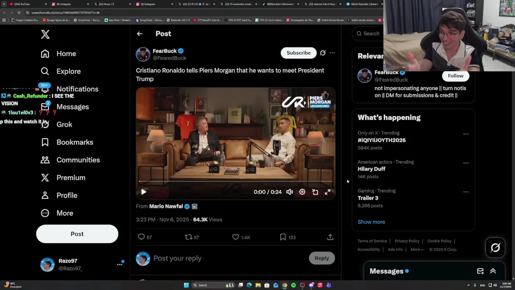The height and width of the screenshot is (290, 515).
Task: Open File Explorer from the taskbar
Action: pyautogui.click(x=258, y=285)
